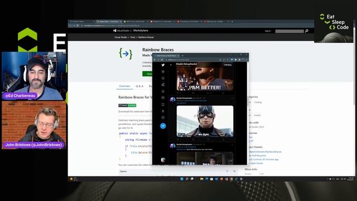Go back with the Twitter thread back arrow
The height and width of the screenshot is (201, 357).
171,65
